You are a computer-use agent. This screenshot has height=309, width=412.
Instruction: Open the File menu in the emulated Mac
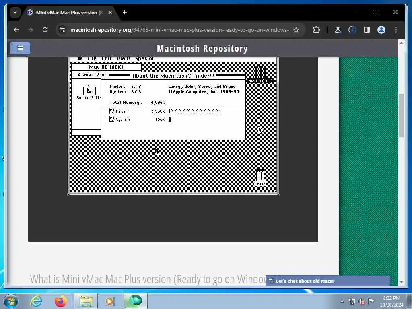(x=92, y=58)
